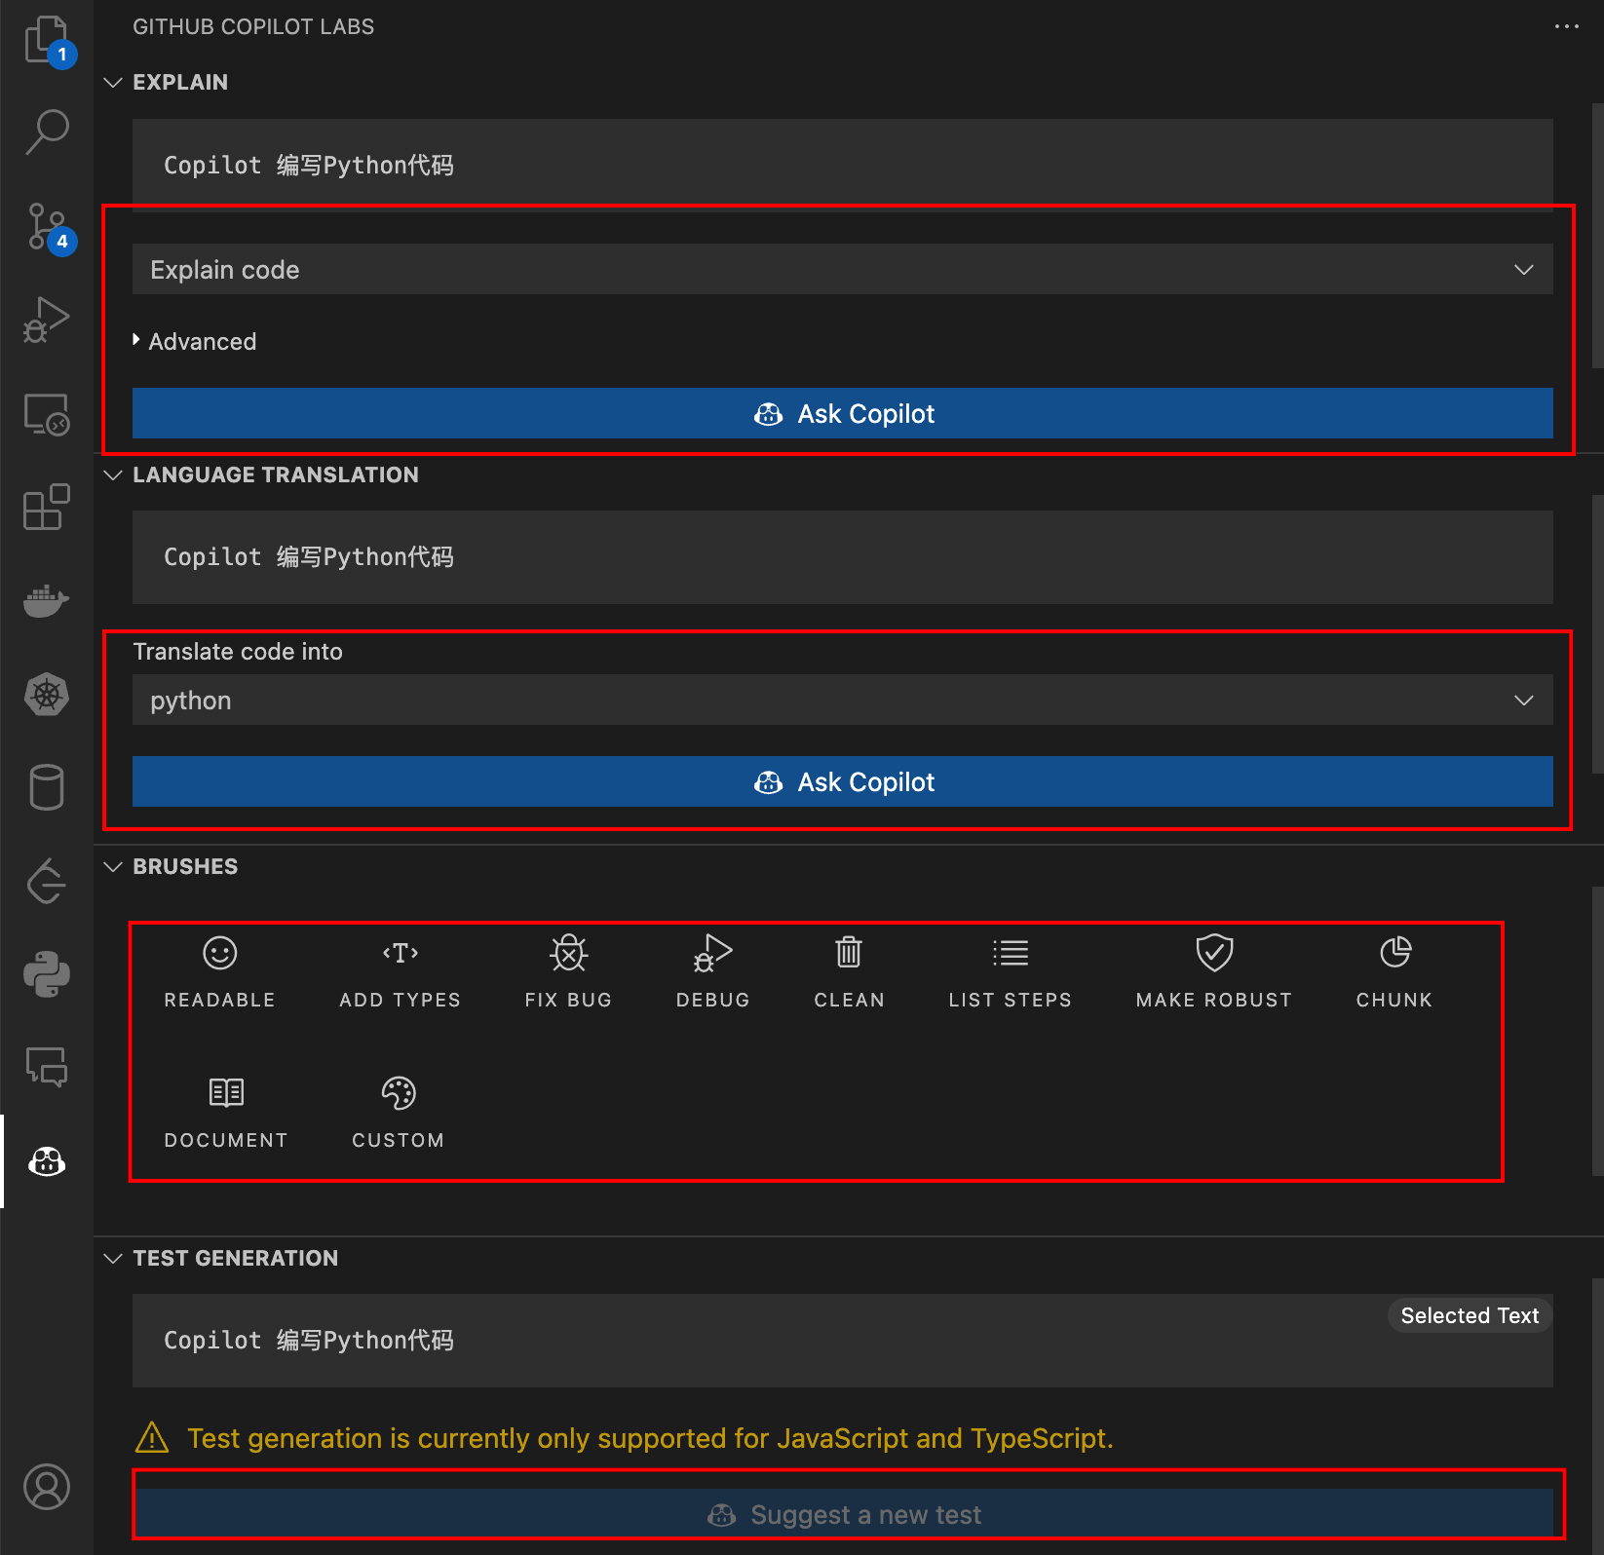The height and width of the screenshot is (1555, 1604).
Task: Open the Python view icon
Action: (47, 974)
